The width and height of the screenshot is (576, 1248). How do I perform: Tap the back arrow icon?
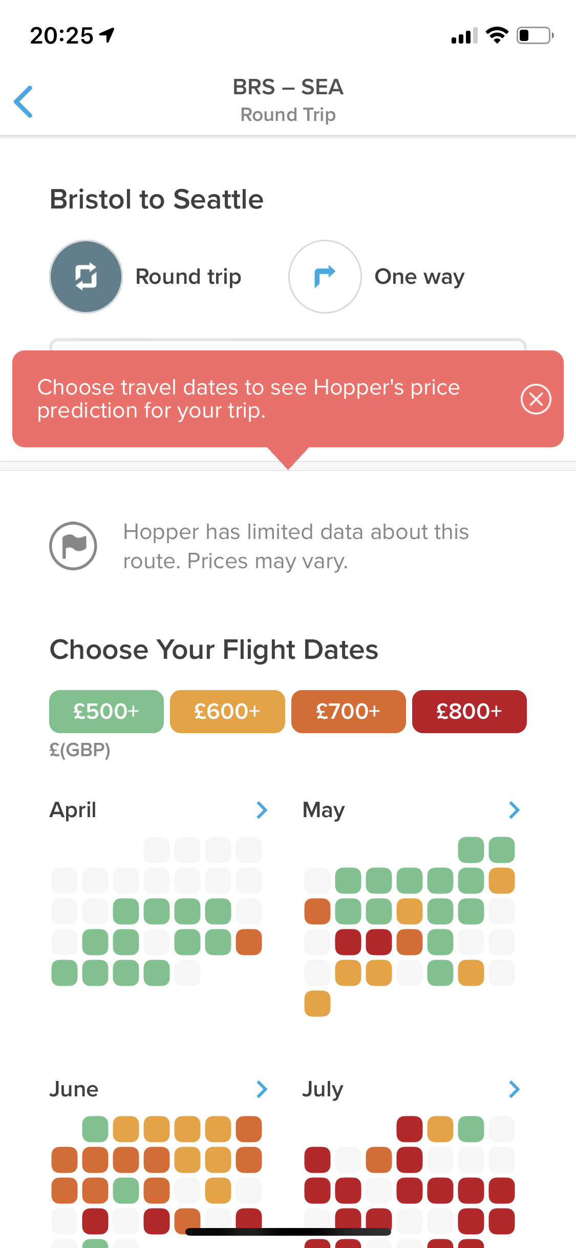24,101
